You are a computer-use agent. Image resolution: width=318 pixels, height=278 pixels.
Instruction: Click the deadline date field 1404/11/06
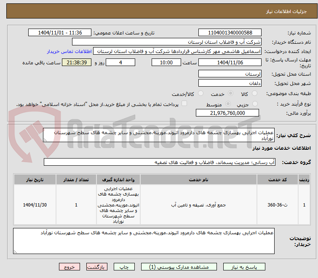(x=230, y=62)
